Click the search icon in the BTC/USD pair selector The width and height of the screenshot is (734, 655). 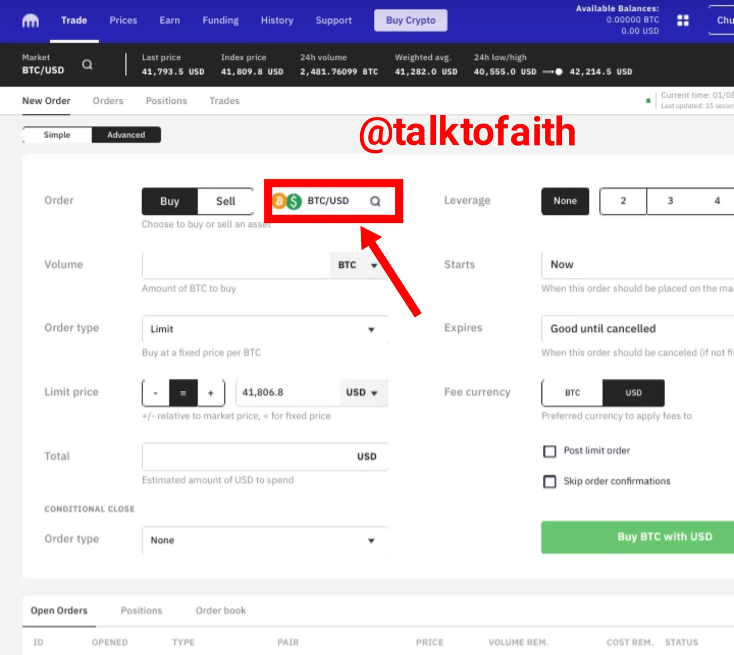[x=375, y=201]
